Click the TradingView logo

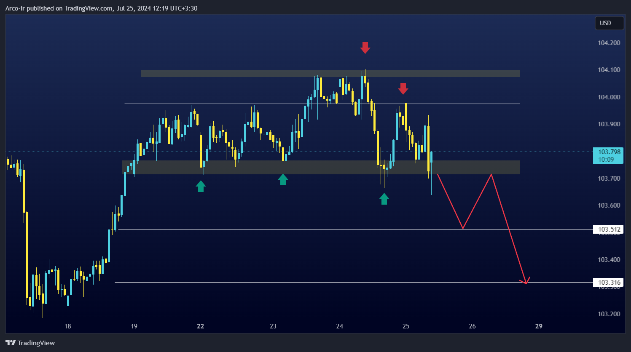pos(30,343)
